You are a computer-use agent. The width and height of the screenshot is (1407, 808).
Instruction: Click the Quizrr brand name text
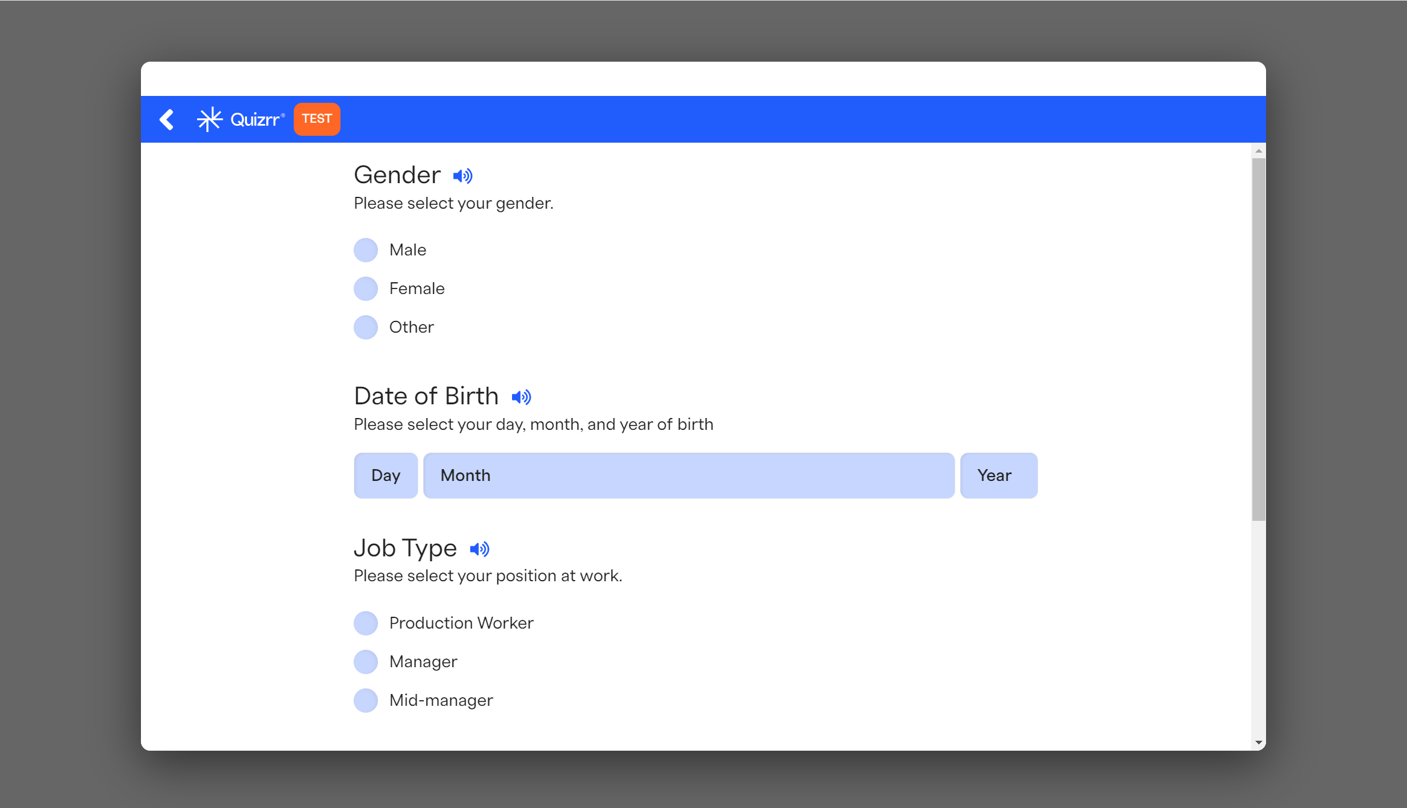pyautogui.click(x=256, y=120)
